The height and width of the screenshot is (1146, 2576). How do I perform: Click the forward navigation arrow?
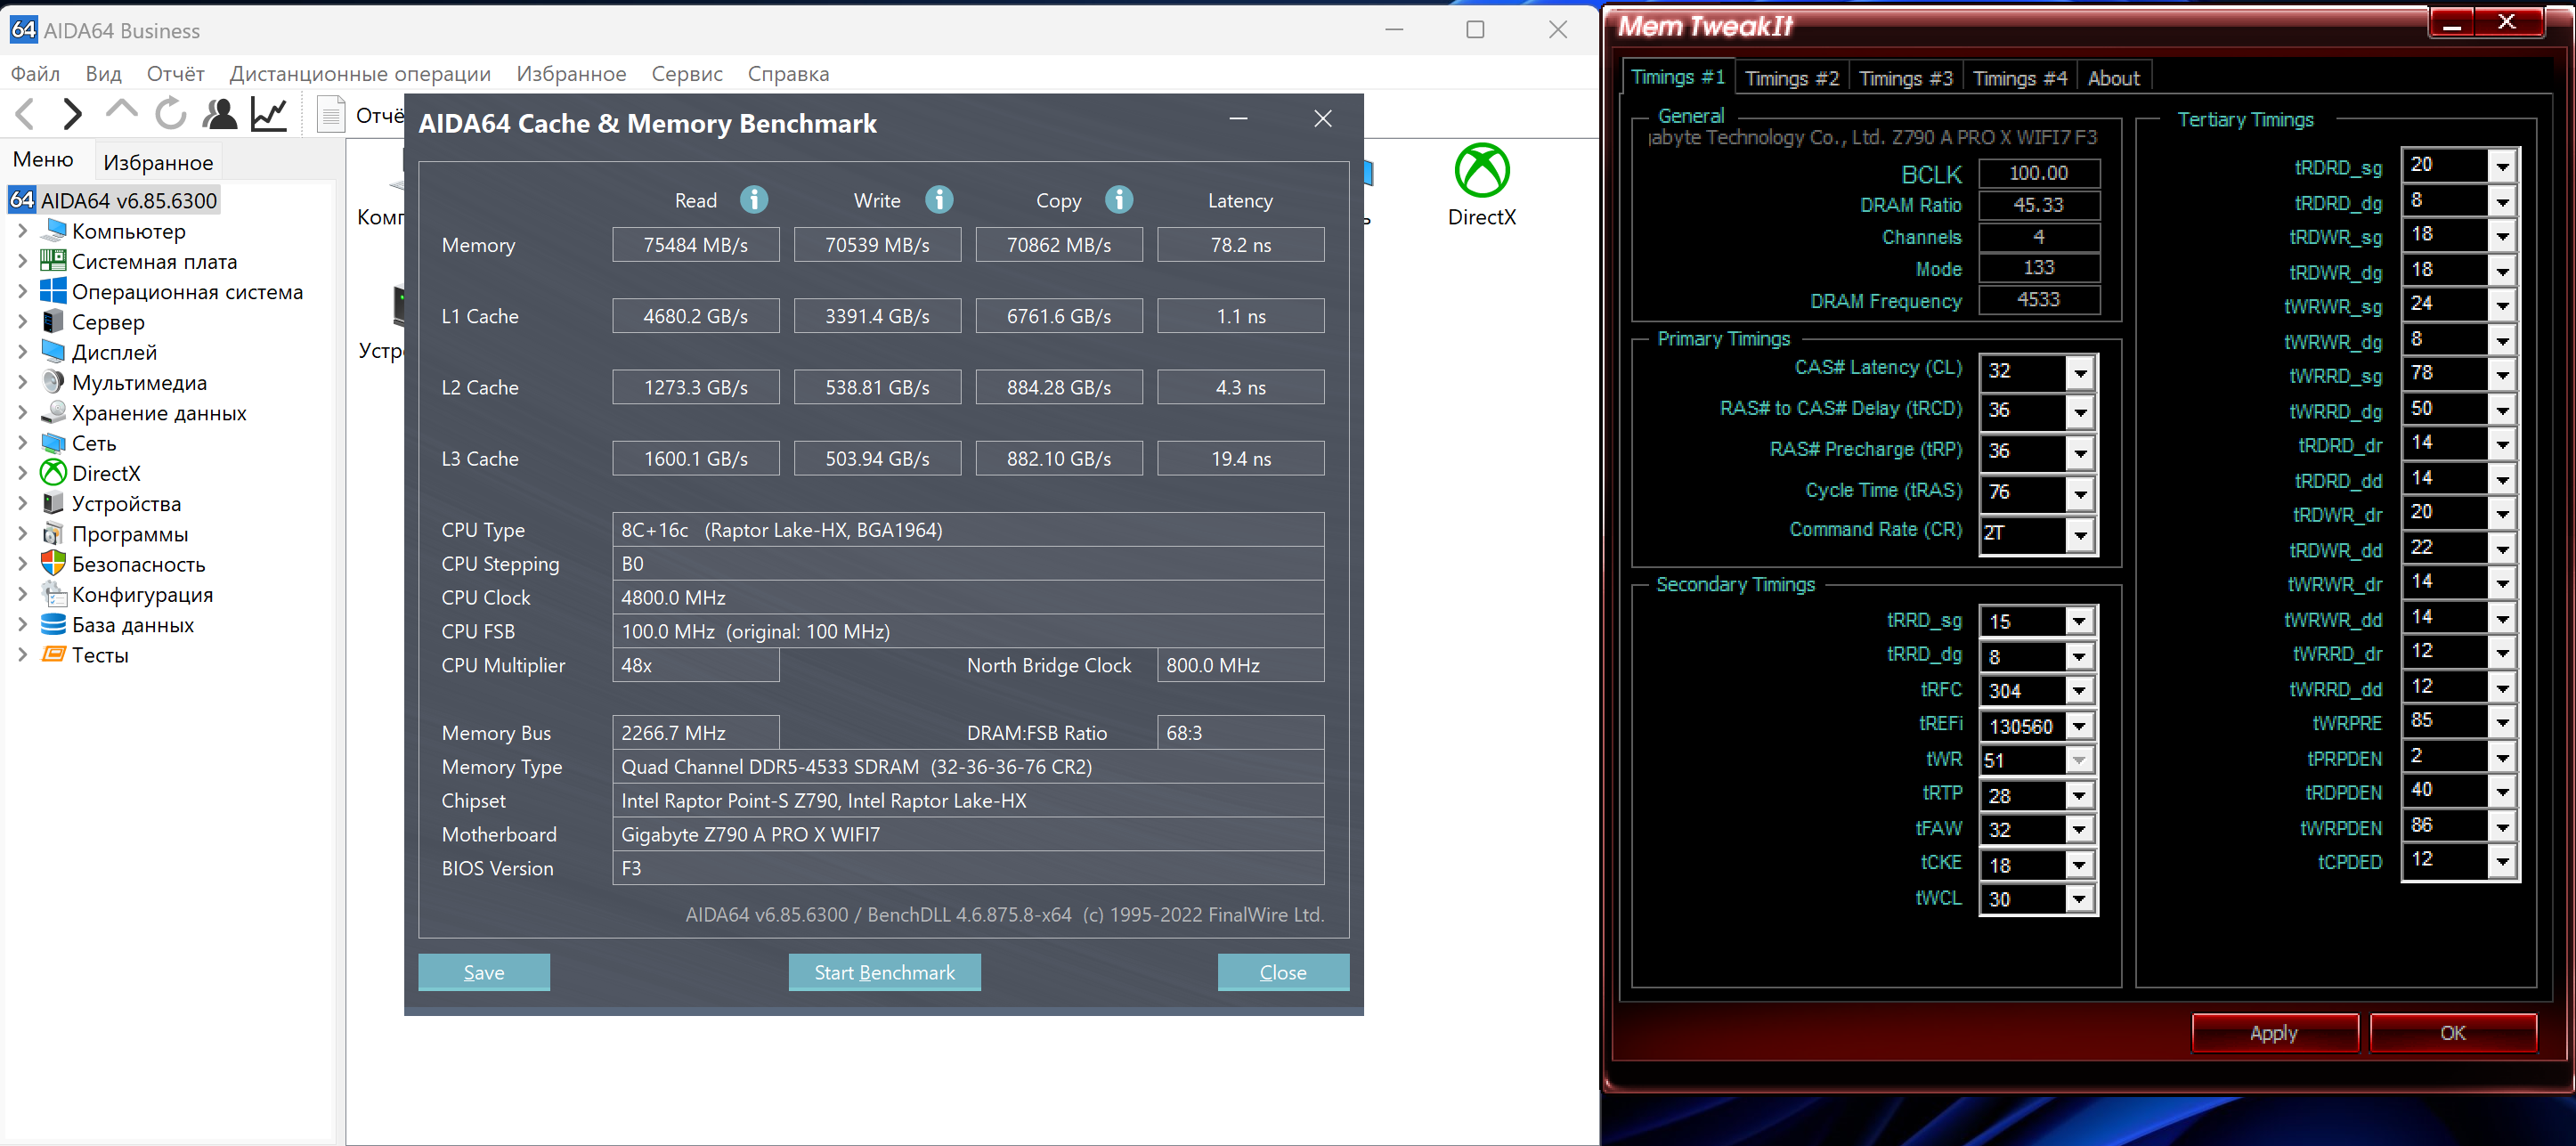point(72,114)
